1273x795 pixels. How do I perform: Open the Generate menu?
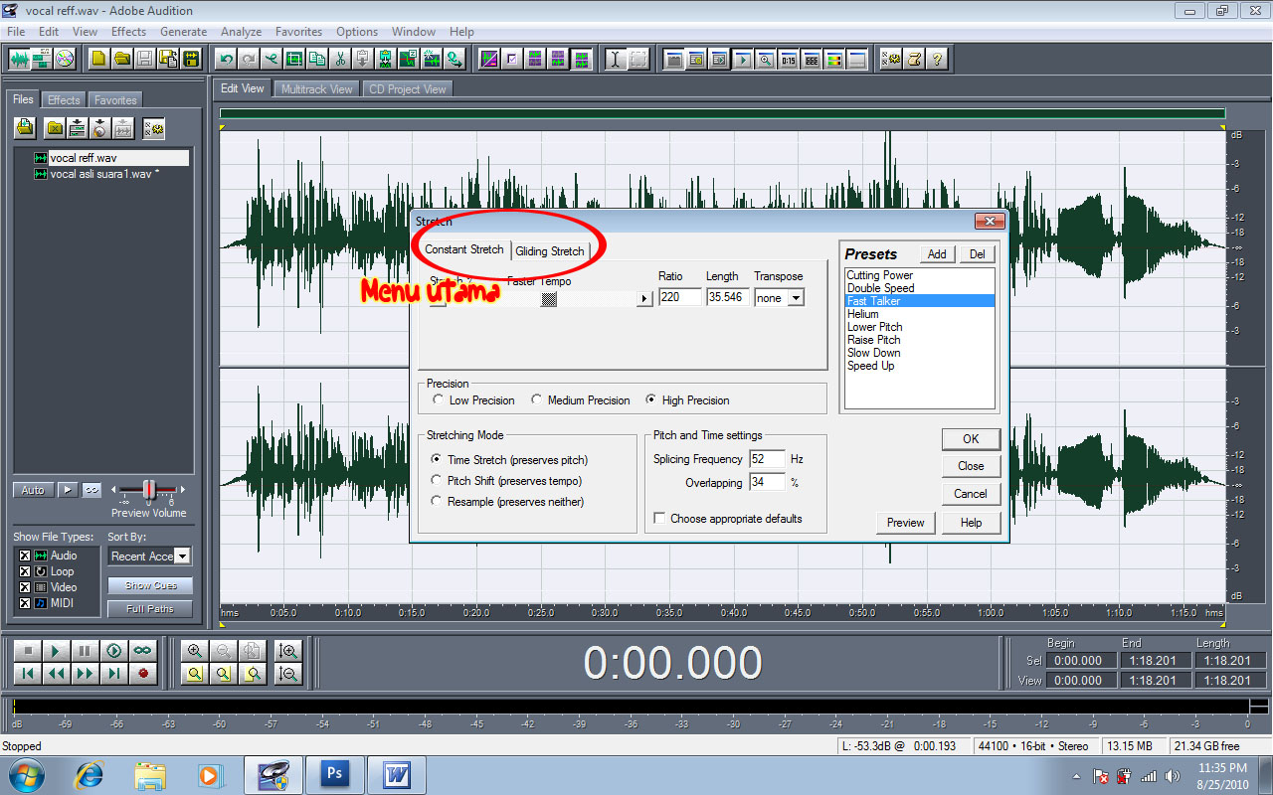pos(184,32)
